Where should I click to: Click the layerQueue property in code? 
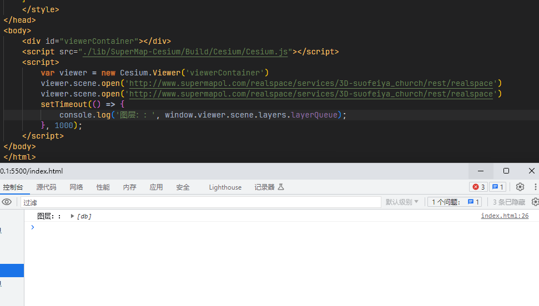pos(314,115)
